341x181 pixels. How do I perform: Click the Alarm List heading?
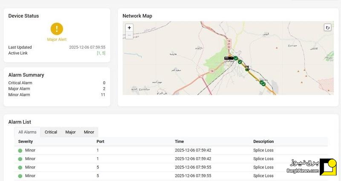pyautogui.click(x=20, y=122)
